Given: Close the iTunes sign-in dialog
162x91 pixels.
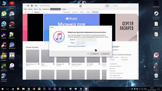Looking at the screenshot, I should pos(110,27).
